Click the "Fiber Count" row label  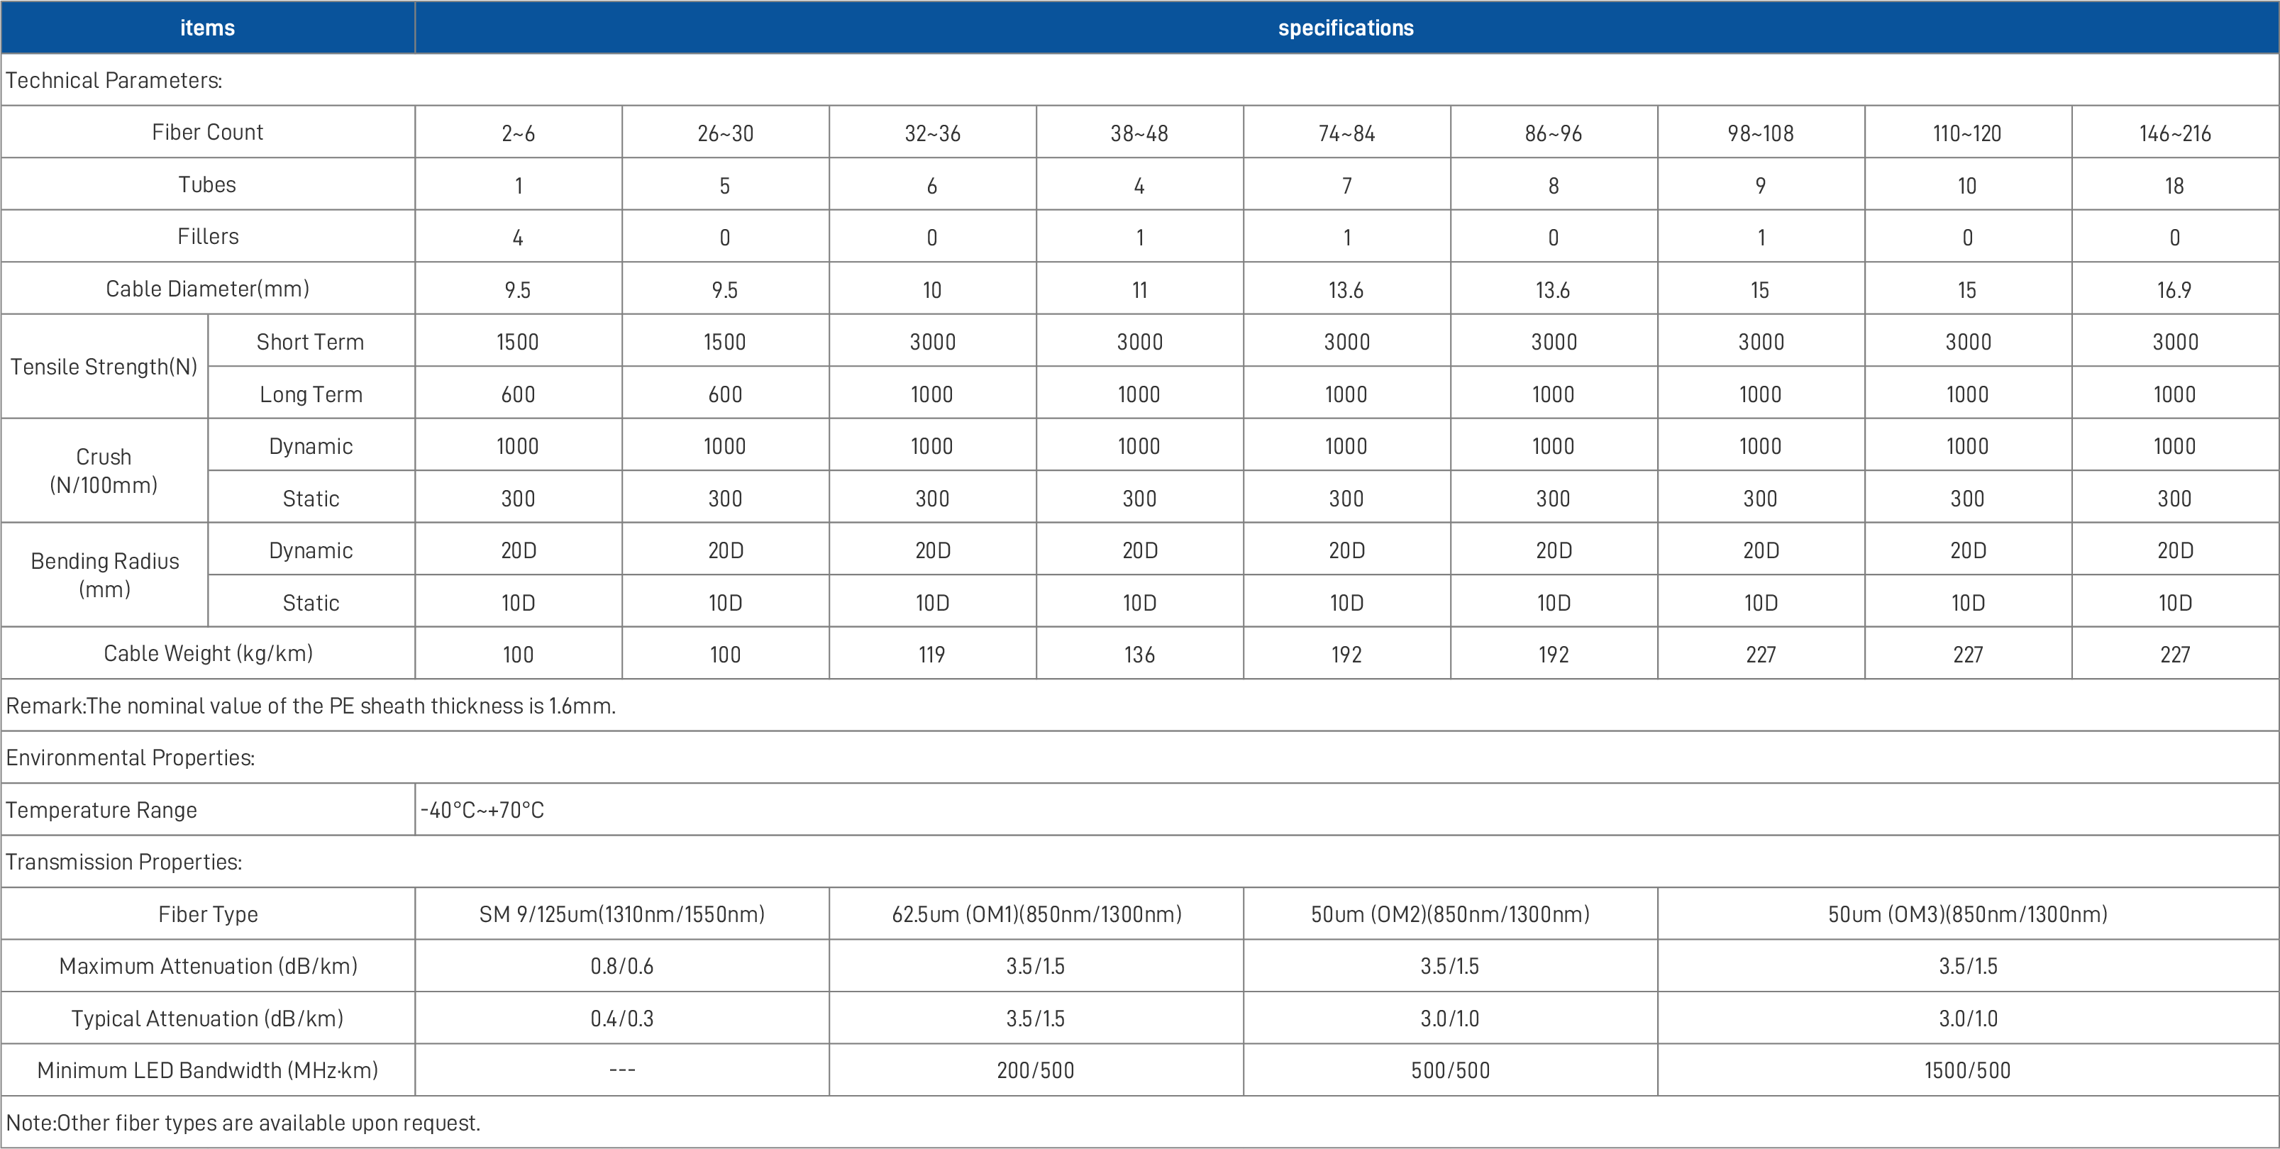(x=207, y=132)
